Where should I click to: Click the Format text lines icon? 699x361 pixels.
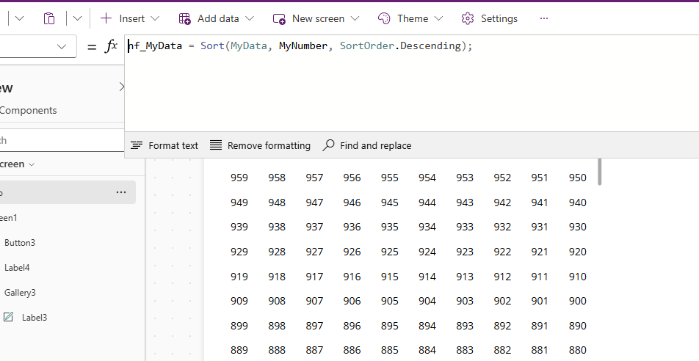(137, 145)
